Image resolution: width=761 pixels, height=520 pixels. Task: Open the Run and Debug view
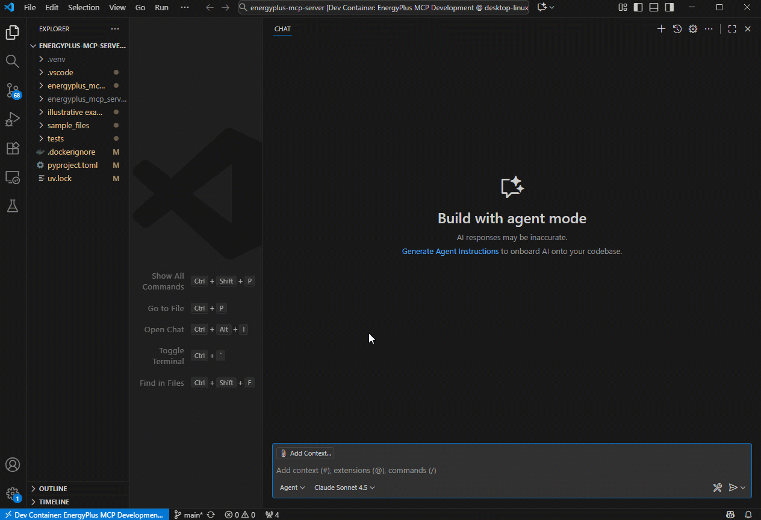pos(13,119)
